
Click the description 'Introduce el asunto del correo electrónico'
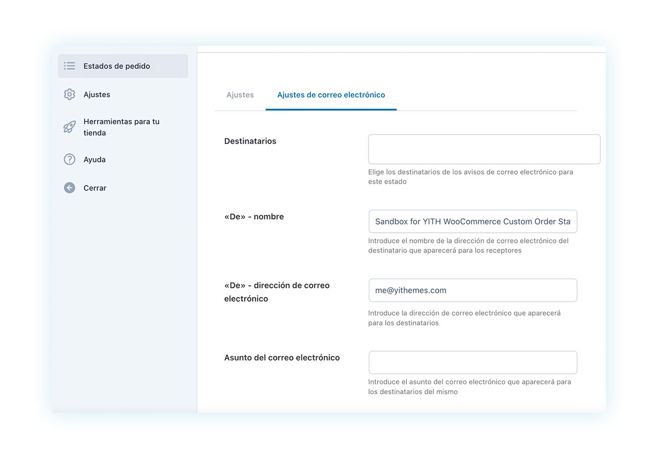pyautogui.click(x=470, y=387)
